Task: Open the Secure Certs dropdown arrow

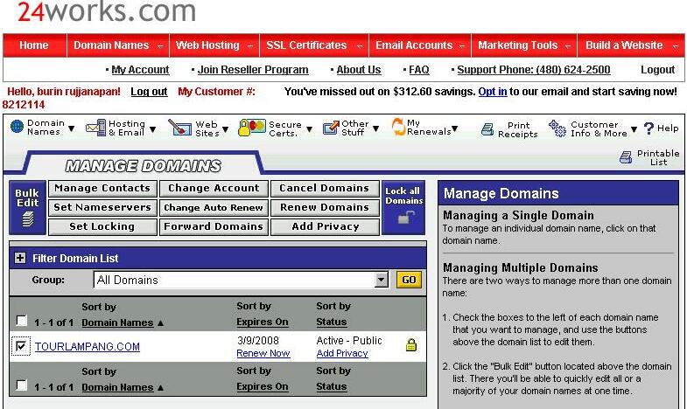Action: 309,129
